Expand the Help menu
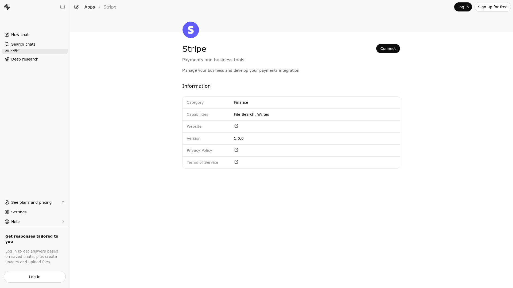The width and height of the screenshot is (513, 288). pyautogui.click(x=15, y=222)
